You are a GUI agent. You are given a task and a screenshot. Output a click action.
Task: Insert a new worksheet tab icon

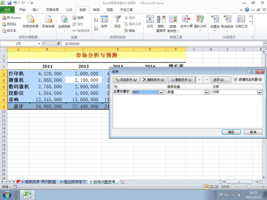point(122,182)
